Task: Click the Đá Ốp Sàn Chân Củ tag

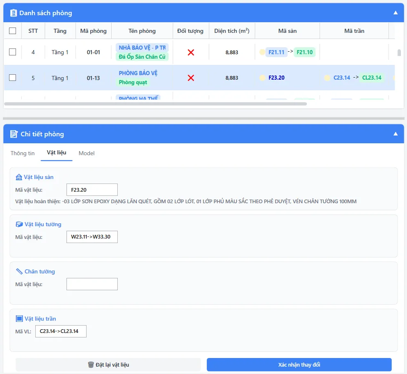Action: pos(142,57)
